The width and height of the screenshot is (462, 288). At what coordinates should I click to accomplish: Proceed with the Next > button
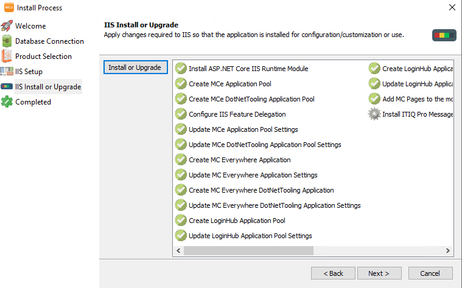379,273
